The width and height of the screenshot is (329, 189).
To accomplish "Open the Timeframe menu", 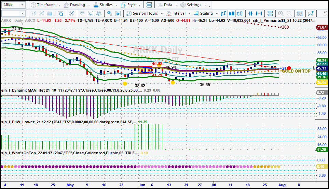I will 45,5.
